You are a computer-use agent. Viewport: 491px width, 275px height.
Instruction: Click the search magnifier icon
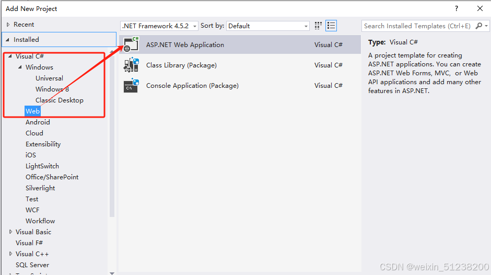[x=478, y=26]
